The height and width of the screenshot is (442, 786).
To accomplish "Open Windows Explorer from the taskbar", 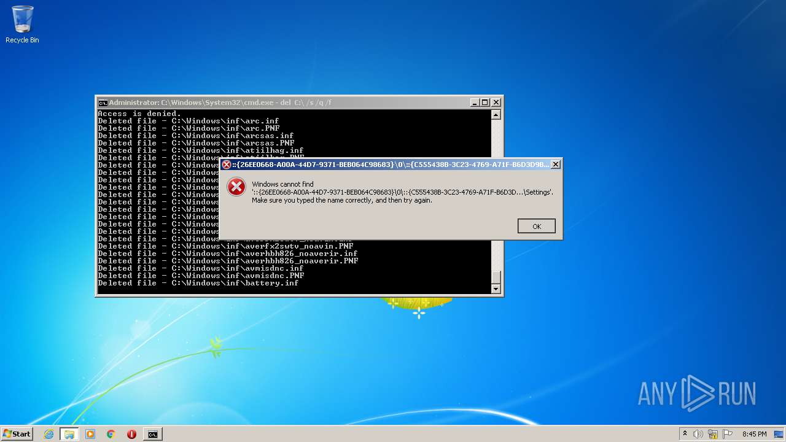I will pyautogui.click(x=69, y=434).
